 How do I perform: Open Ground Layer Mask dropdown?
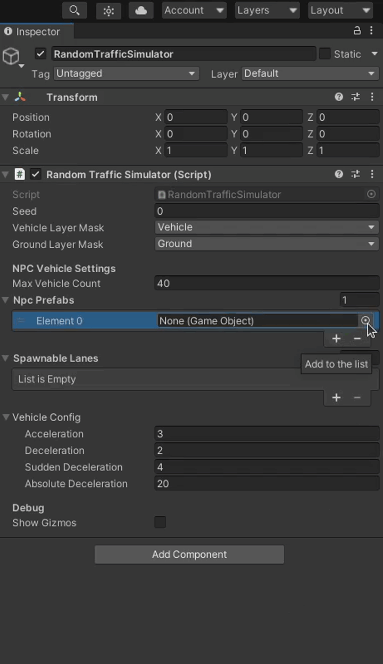[267, 243]
